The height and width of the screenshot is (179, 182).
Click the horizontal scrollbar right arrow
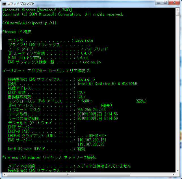click(x=173, y=174)
